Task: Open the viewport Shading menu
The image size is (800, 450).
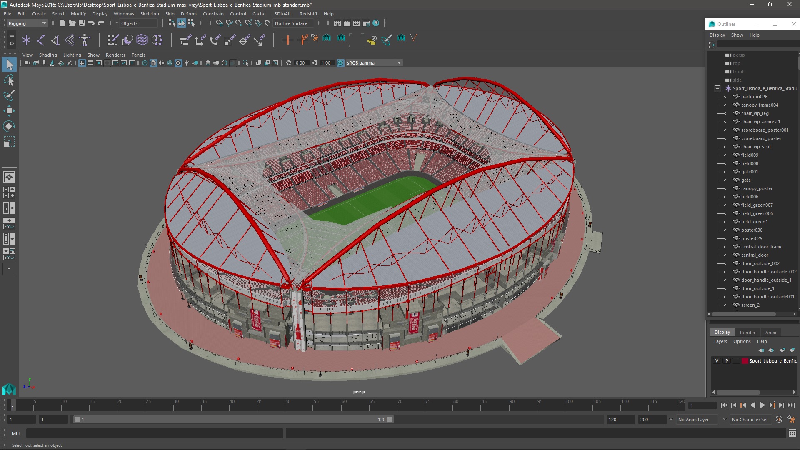Action: coord(48,55)
